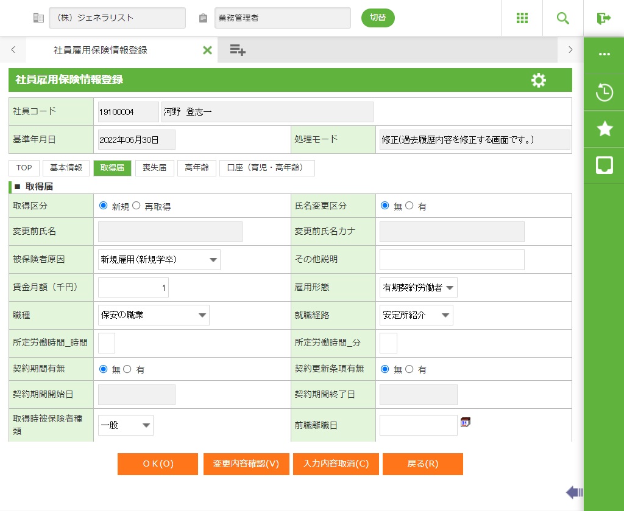Open favorites star icon in sidebar
This screenshot has width=624, height=511.
(604, 128)
